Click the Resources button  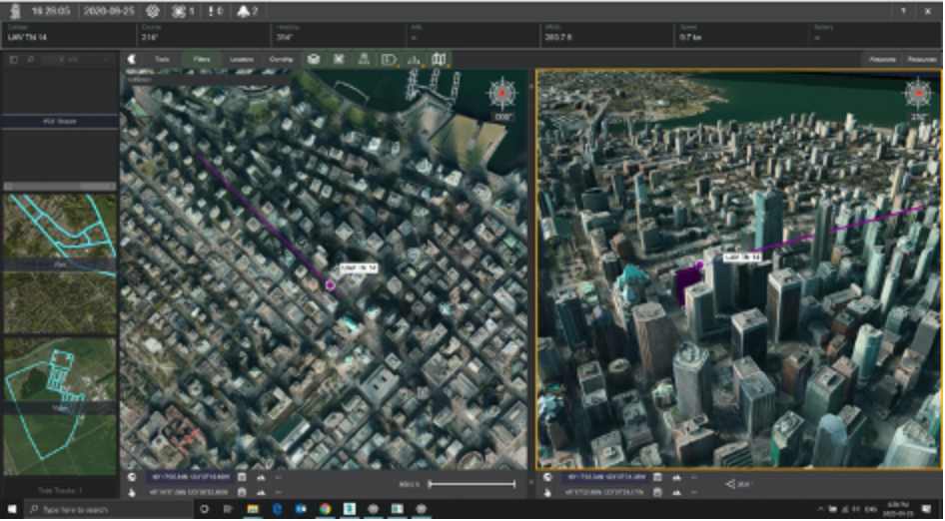[920, 59]
